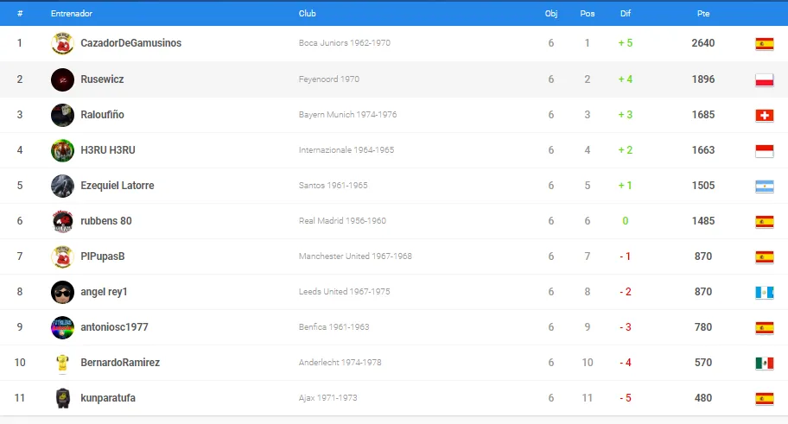
Task: Sort by the # column header
Action: click(20, 14)
